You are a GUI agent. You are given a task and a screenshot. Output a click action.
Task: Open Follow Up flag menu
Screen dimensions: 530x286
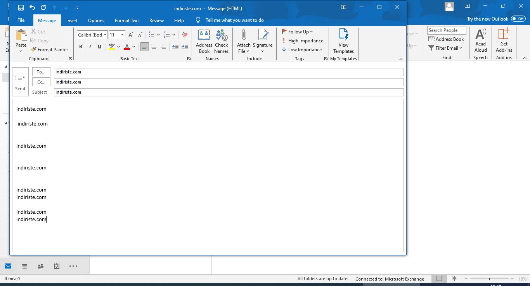(x=297, y=31)
